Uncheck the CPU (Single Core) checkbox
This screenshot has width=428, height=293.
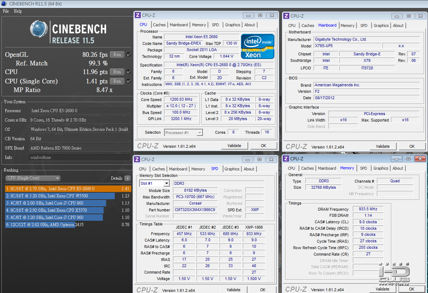[x=129, y=81]
